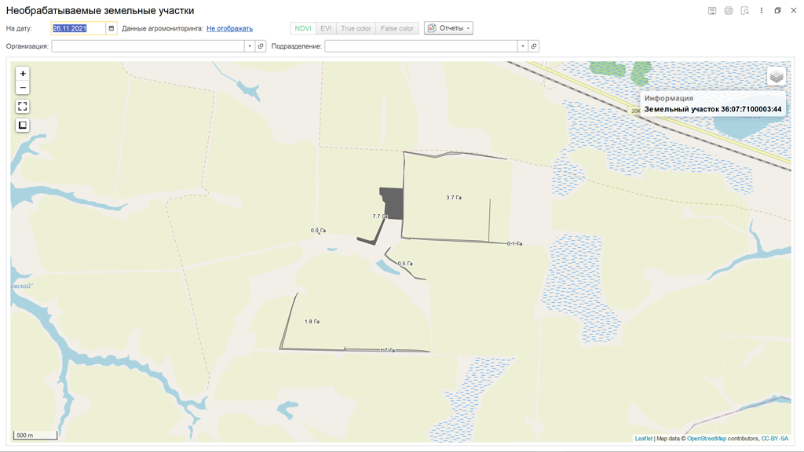Viewport: 804px width, 452px height.
Task: Enter fullscreen map view
Action: [23, 106]
